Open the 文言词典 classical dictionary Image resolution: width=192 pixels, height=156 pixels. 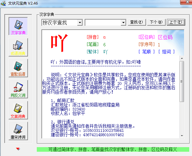tap(18, 110)
